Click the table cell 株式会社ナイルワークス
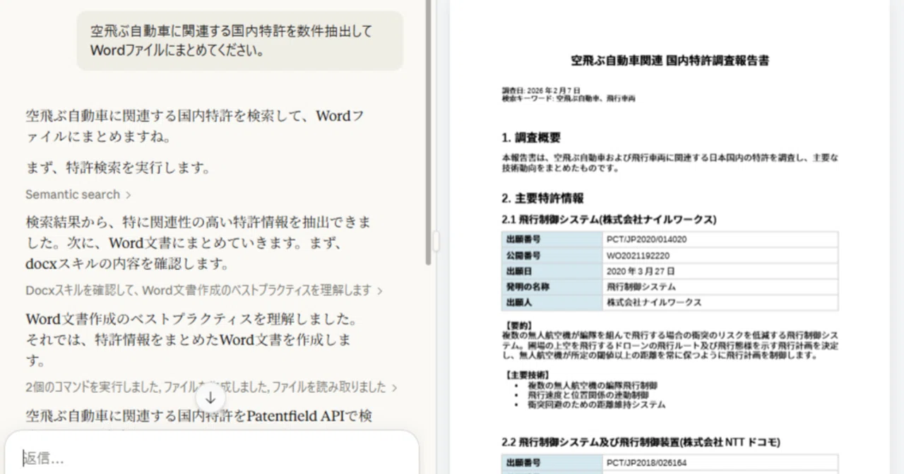 point(720,302)
